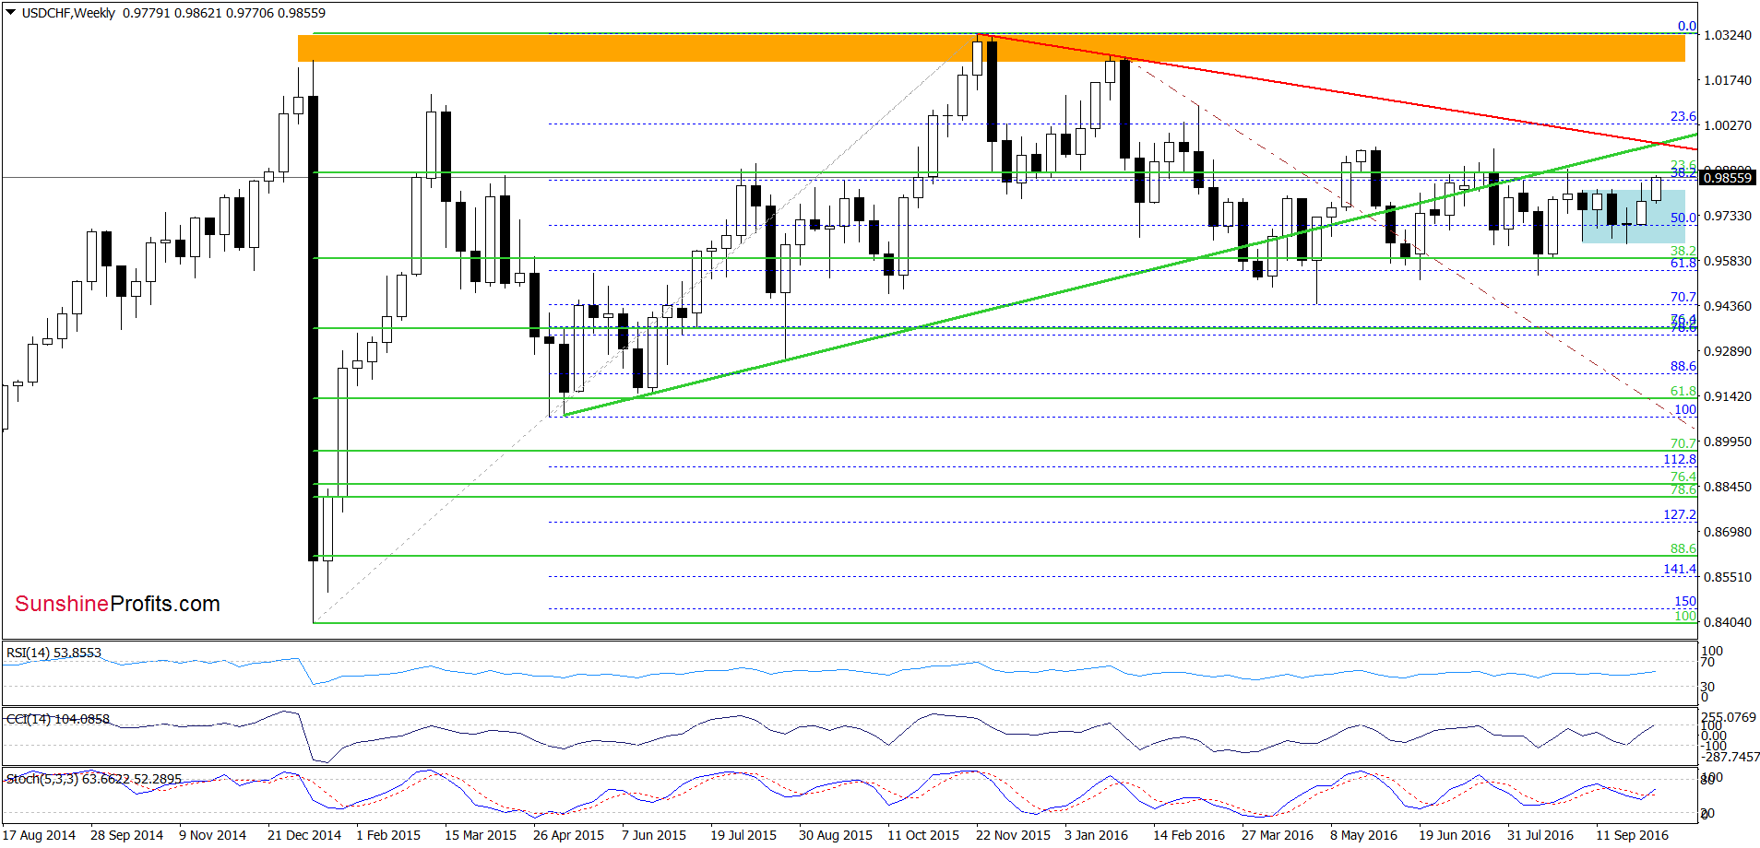Click the light blue consolidation box
This screenshot has width=1760, height=848.
point(1633,217)
